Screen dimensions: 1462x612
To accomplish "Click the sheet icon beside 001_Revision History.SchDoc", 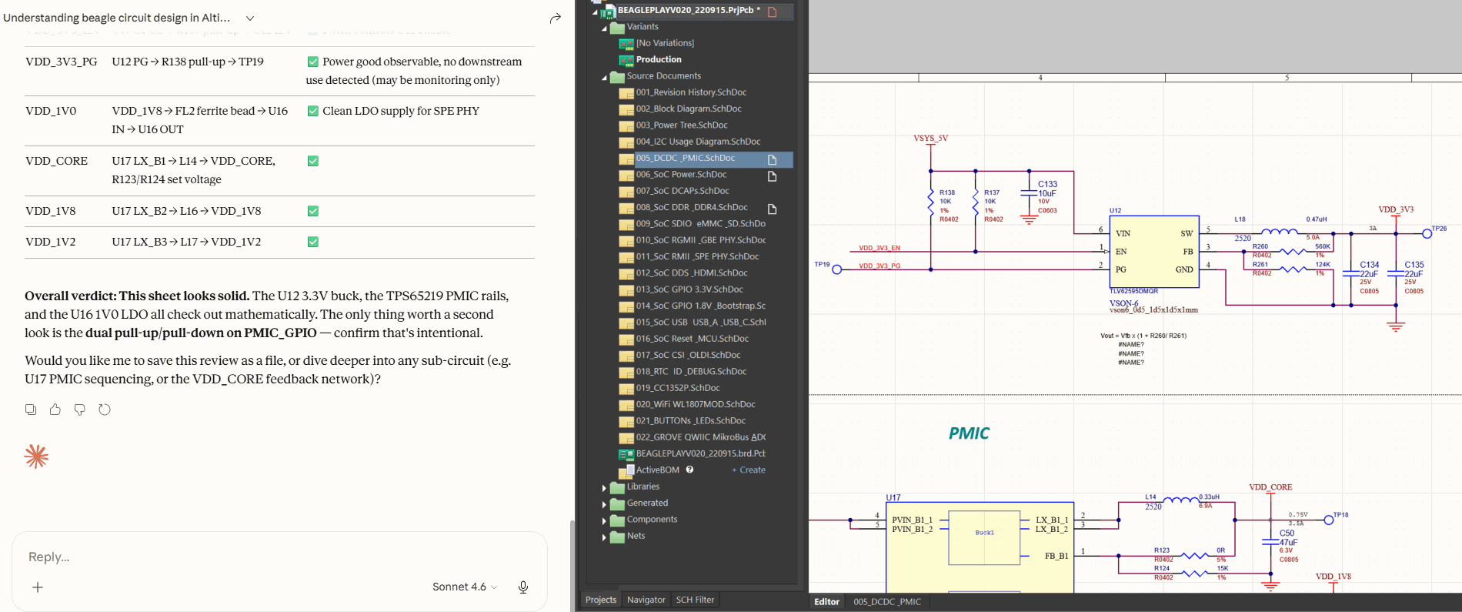I will tap(626, 92).
